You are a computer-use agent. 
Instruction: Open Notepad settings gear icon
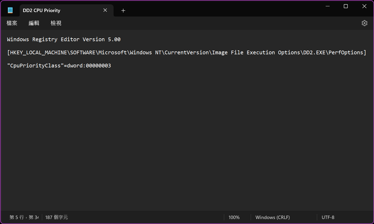coord(364,23)
